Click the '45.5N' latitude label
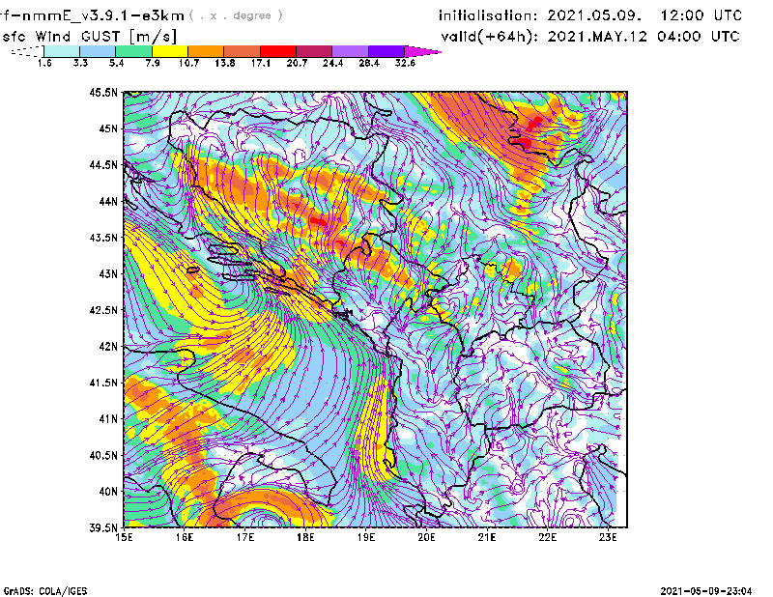 (103, 92)
